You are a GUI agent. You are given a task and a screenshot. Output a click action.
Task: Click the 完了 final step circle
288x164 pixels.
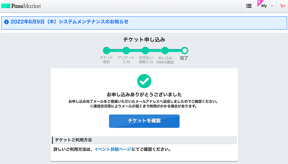184,51
